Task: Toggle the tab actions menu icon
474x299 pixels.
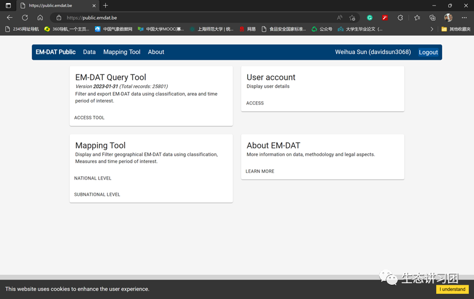Action: coord(8,5)
